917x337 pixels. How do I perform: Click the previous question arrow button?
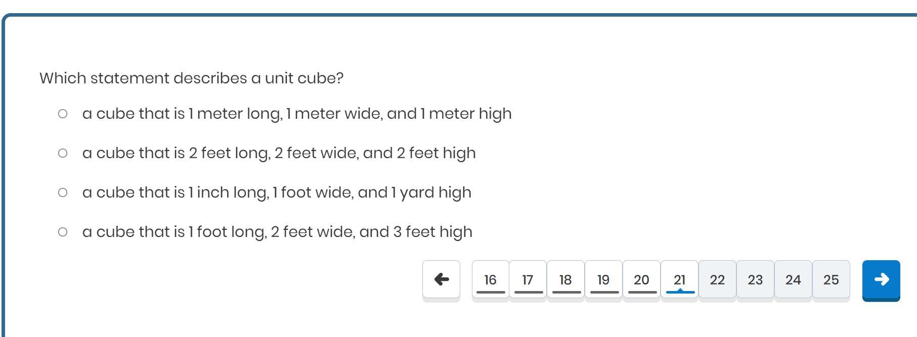pyautogui.click(x=441, y=279)
